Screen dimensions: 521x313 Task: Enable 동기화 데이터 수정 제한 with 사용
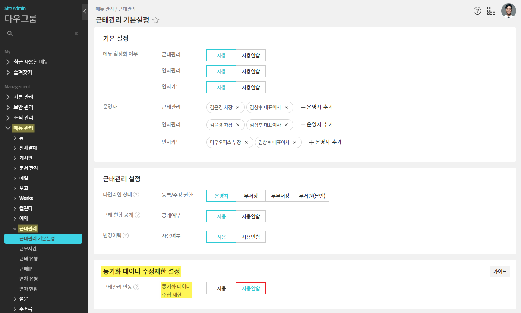(221, 288)
